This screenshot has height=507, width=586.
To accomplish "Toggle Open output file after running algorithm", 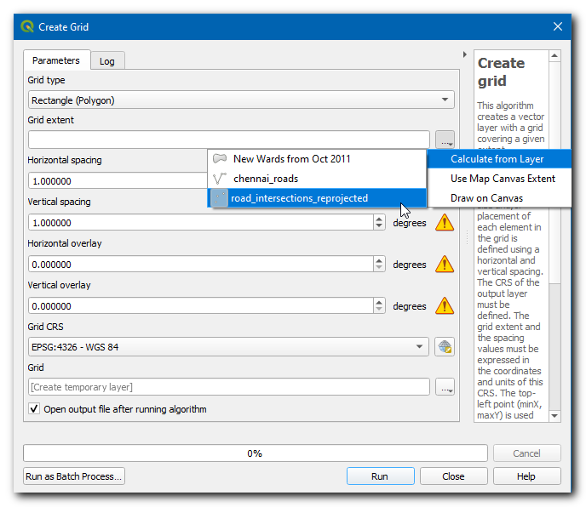I will [x=34, y=409].
